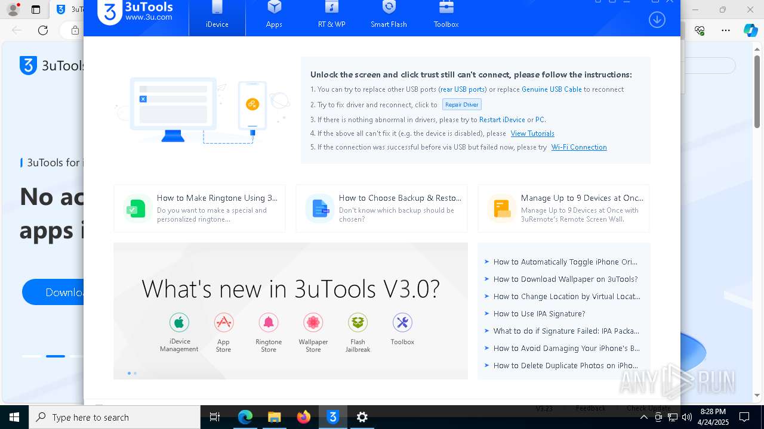Open Task View on taskbar

pos(215,417)
